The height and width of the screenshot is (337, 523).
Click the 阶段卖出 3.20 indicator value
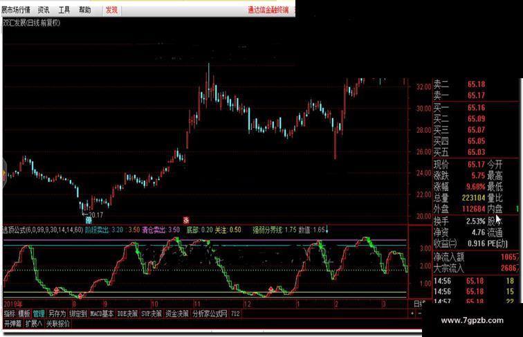104,230
